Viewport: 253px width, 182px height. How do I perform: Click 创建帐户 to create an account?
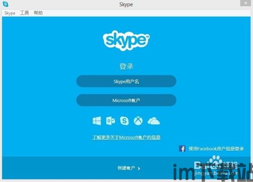[126, 168]
